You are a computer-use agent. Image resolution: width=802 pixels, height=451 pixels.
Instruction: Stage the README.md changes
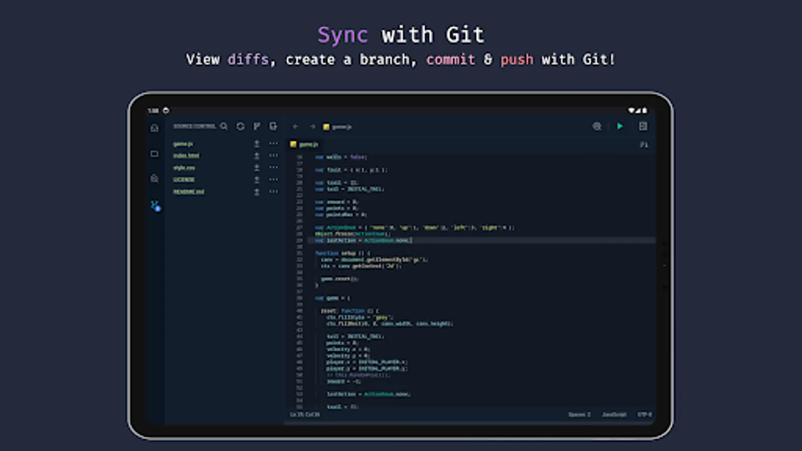pos(256,191)
